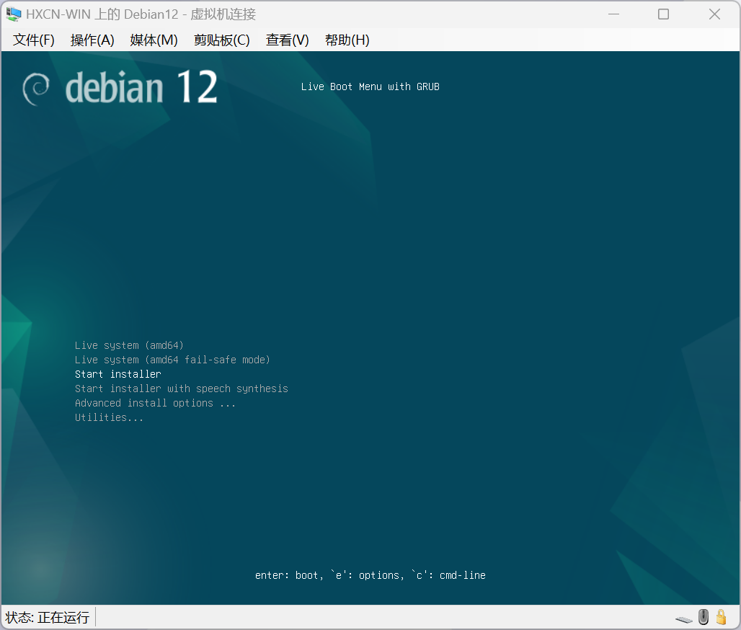Click the Debian swirl logo
This screenshot has height=630, width=741.
click(36, 89)
